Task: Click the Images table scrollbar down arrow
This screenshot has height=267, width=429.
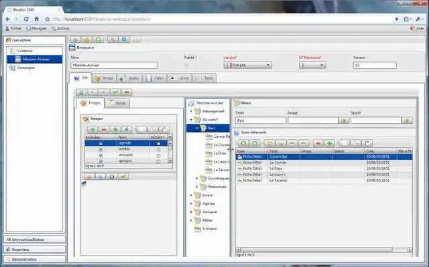Action: tap(170, 161)
